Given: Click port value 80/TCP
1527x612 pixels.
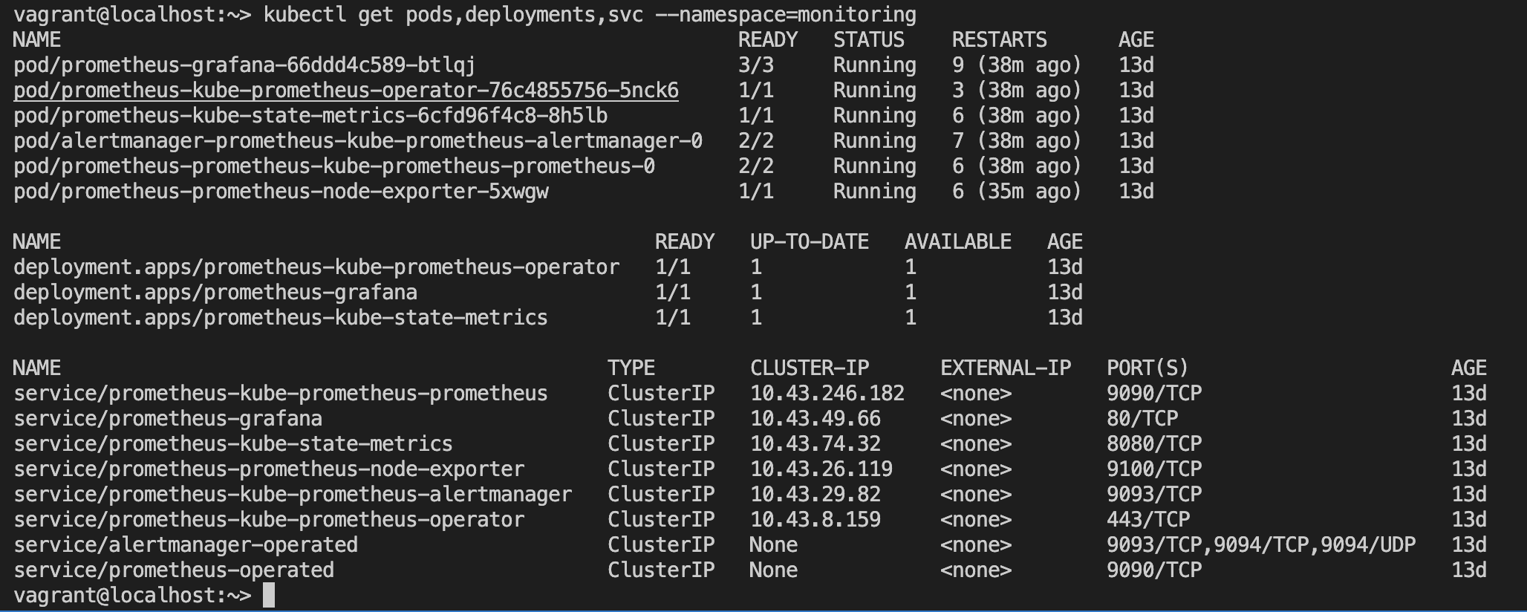Looking at the screenshot, I should point(1142,419).
